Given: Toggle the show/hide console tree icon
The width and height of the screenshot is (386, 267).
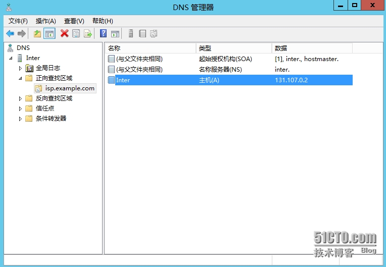Looking at the screenshot, I should coord(50,33).
